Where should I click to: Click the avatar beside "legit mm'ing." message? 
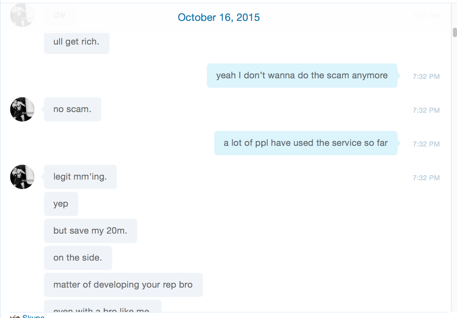click(x=22, y=177)
